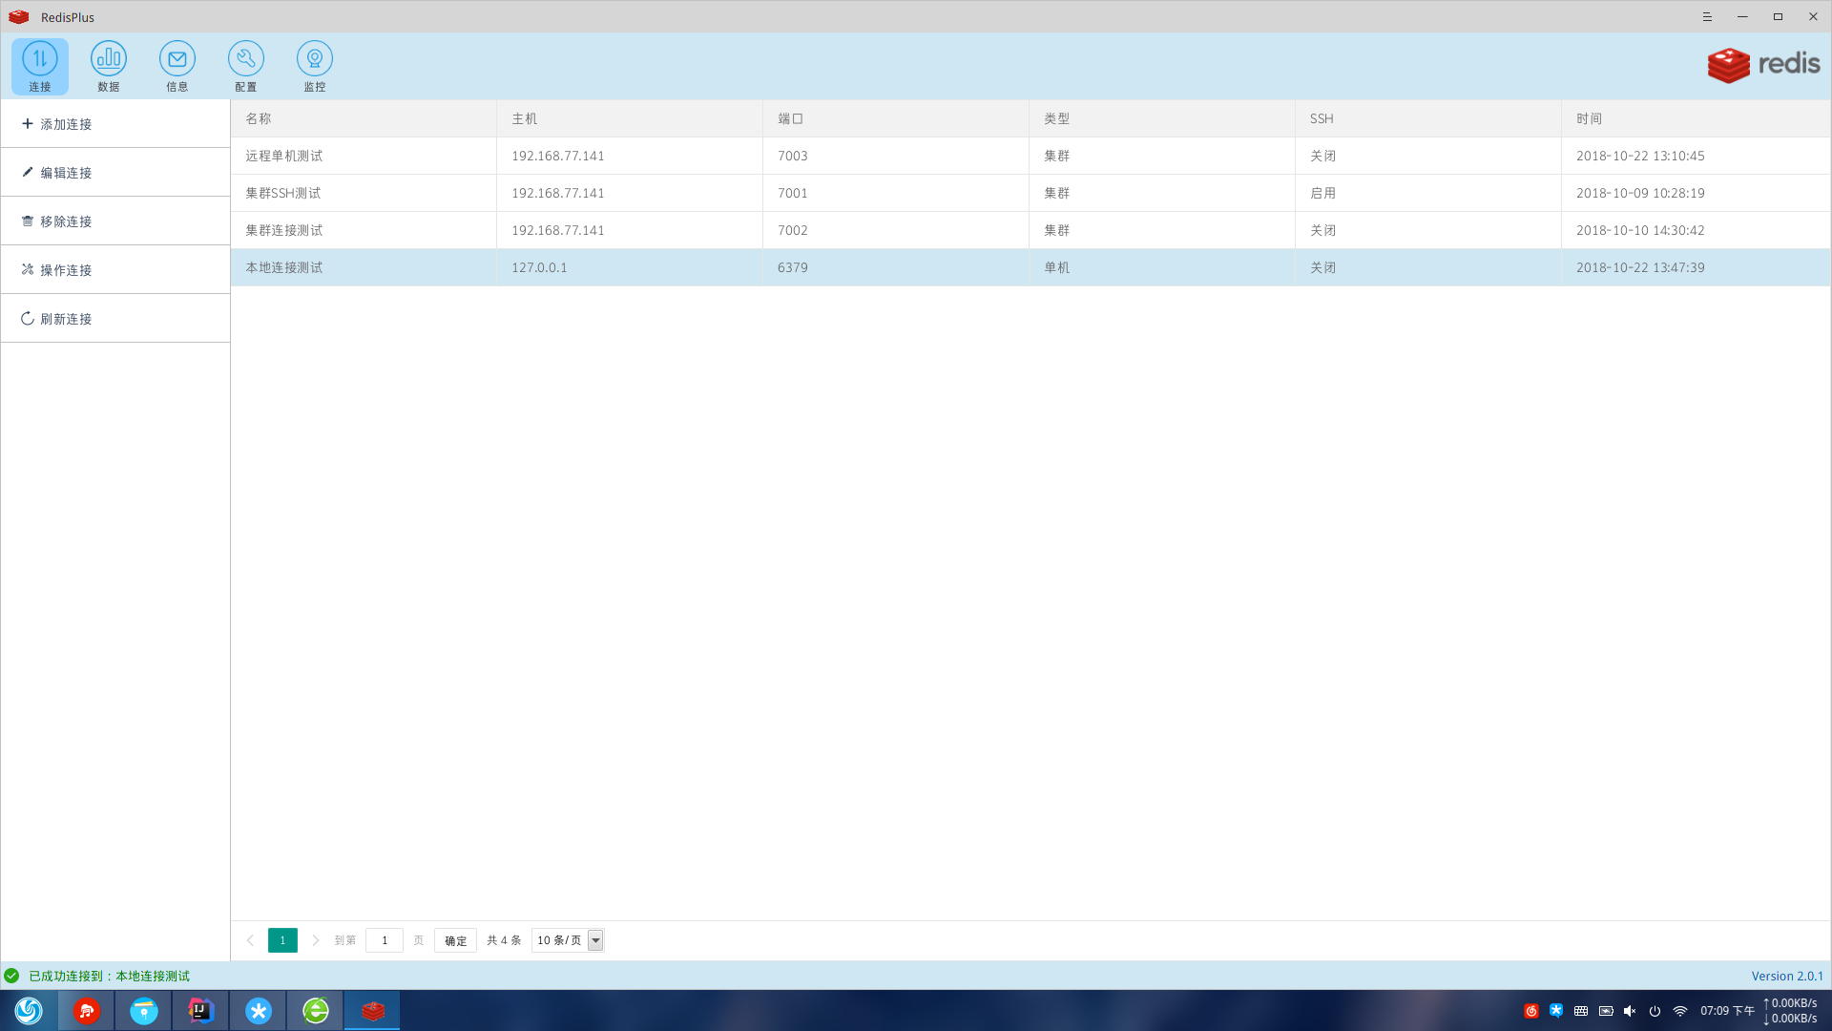Click the 连接 (Connection) tab icon
This screenshot has height=1031, width=1832.
coord(40,66)
